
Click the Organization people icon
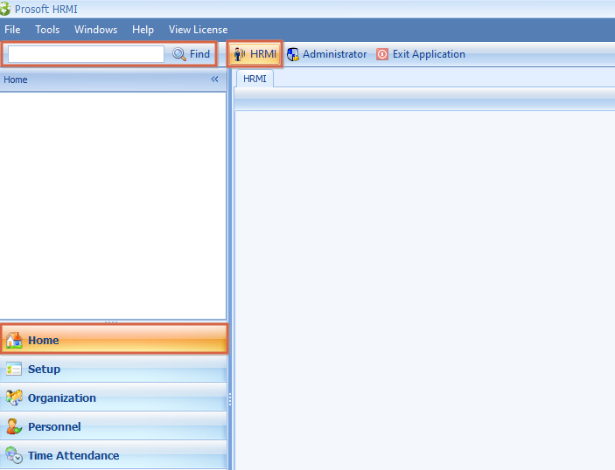[14, 398]
